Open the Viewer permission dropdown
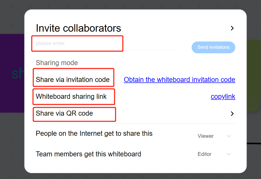261x179 pixels. point(206,136)
